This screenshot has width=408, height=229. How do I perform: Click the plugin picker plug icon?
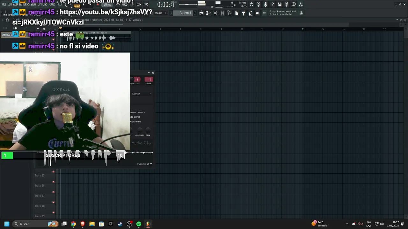pyautogui.click(x=244, y=13)
